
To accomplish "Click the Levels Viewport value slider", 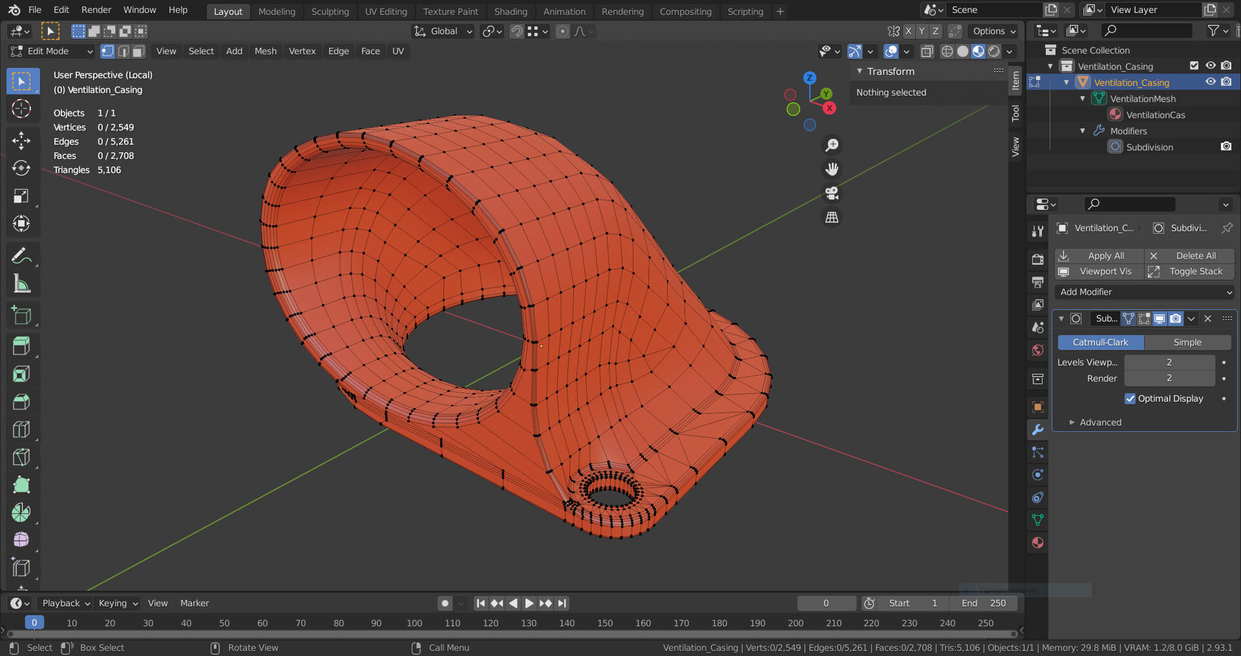I will 1169,362.
